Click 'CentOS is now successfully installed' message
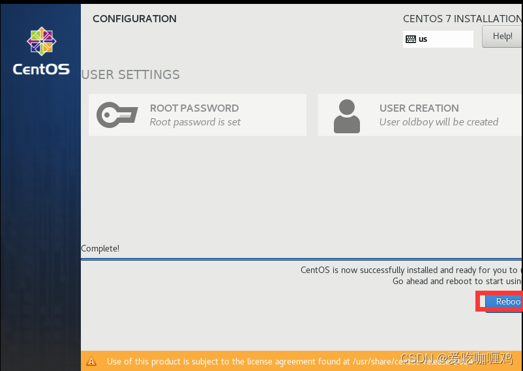Screen dimensions: 523x371 click(411, 270)
